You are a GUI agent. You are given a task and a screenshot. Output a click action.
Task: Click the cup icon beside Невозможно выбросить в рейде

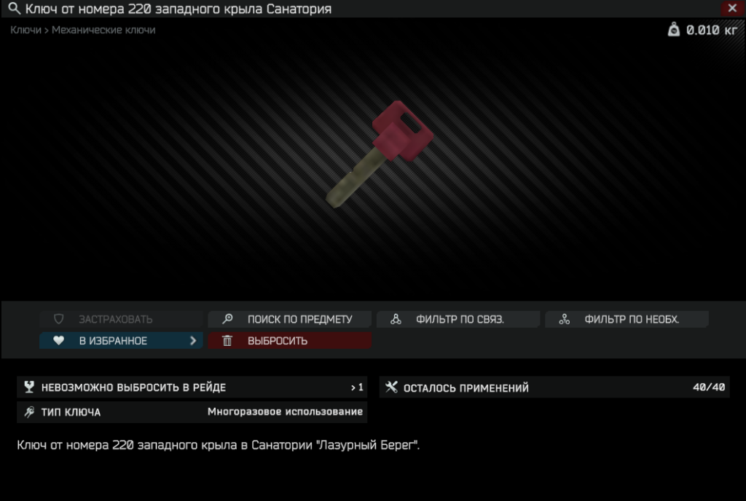[29, 387]
